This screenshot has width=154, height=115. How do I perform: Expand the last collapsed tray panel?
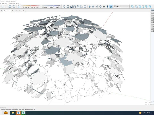(152, 31)
